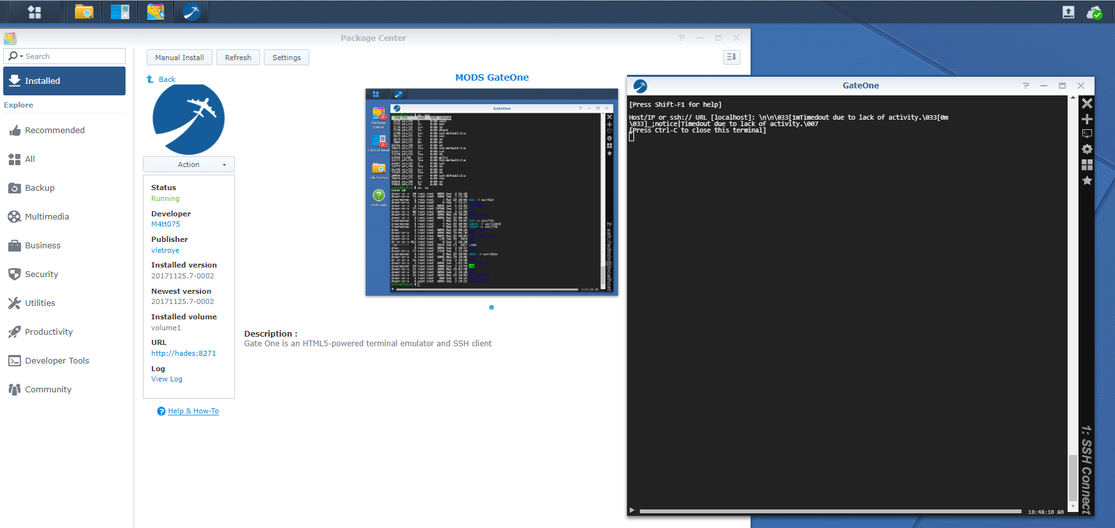Click the Manual Install button
The width and height of the screenshot is (1115, 528).
tap(179, 58)
